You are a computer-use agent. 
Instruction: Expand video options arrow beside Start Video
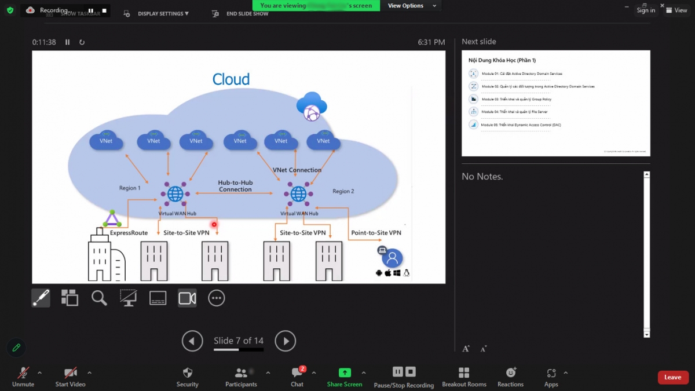point(89,372)
